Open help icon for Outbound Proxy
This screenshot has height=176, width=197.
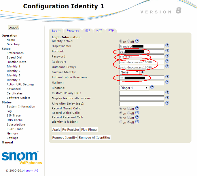167,67
